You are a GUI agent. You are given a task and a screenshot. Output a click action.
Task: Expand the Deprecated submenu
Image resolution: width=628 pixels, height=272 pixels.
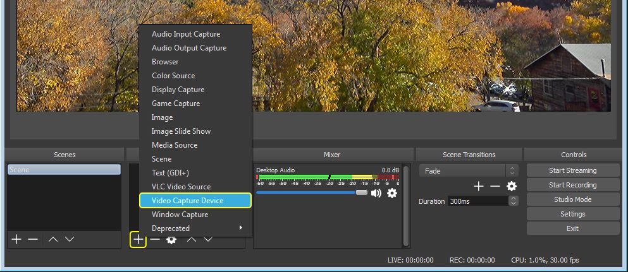pos(195,228)
